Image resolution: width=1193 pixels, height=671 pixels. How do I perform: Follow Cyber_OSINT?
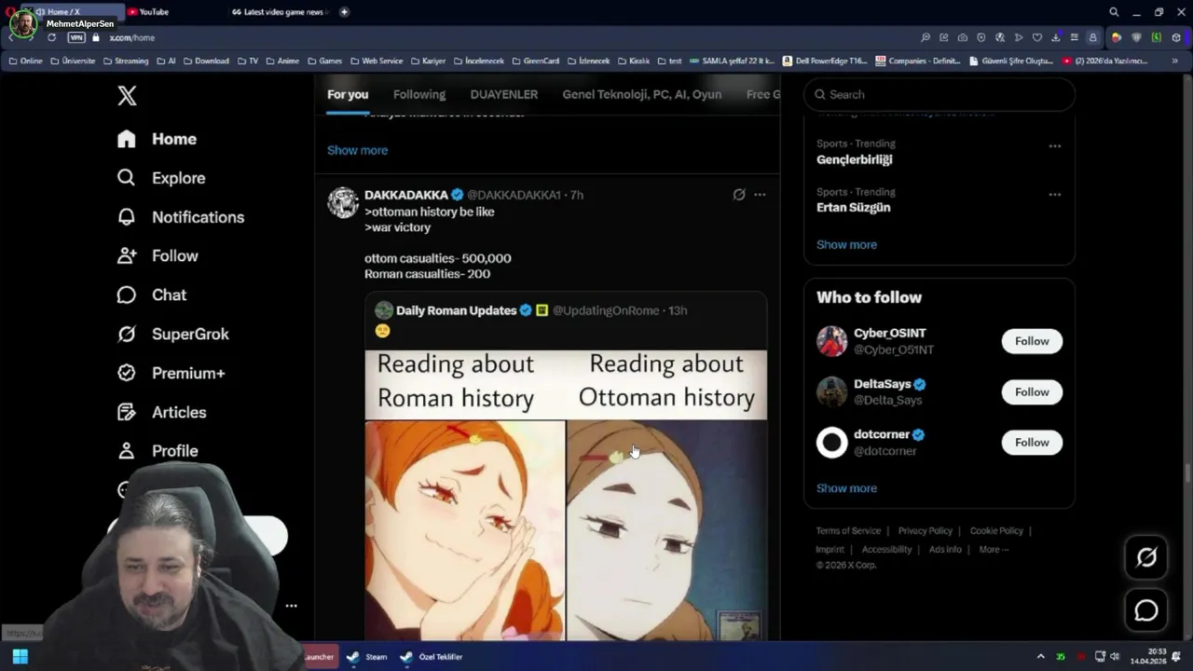1032,341
